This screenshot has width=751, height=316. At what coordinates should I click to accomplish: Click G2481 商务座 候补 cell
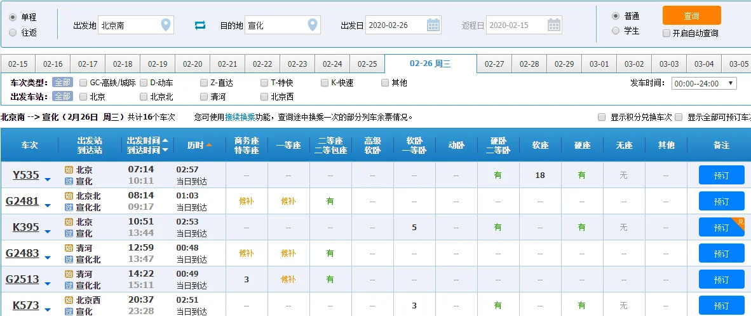(247, 202)
